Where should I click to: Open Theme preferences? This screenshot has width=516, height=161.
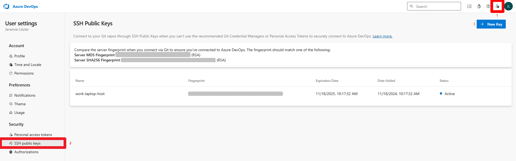[20, 104]
